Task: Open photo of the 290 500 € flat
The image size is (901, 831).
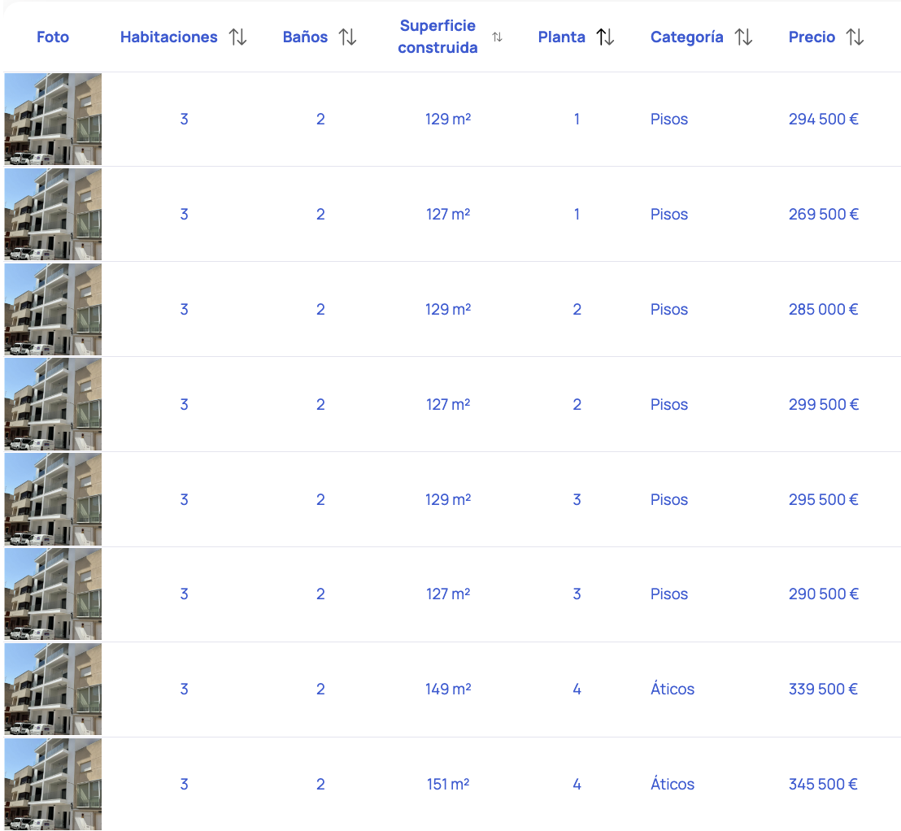Action: (53, 594)
